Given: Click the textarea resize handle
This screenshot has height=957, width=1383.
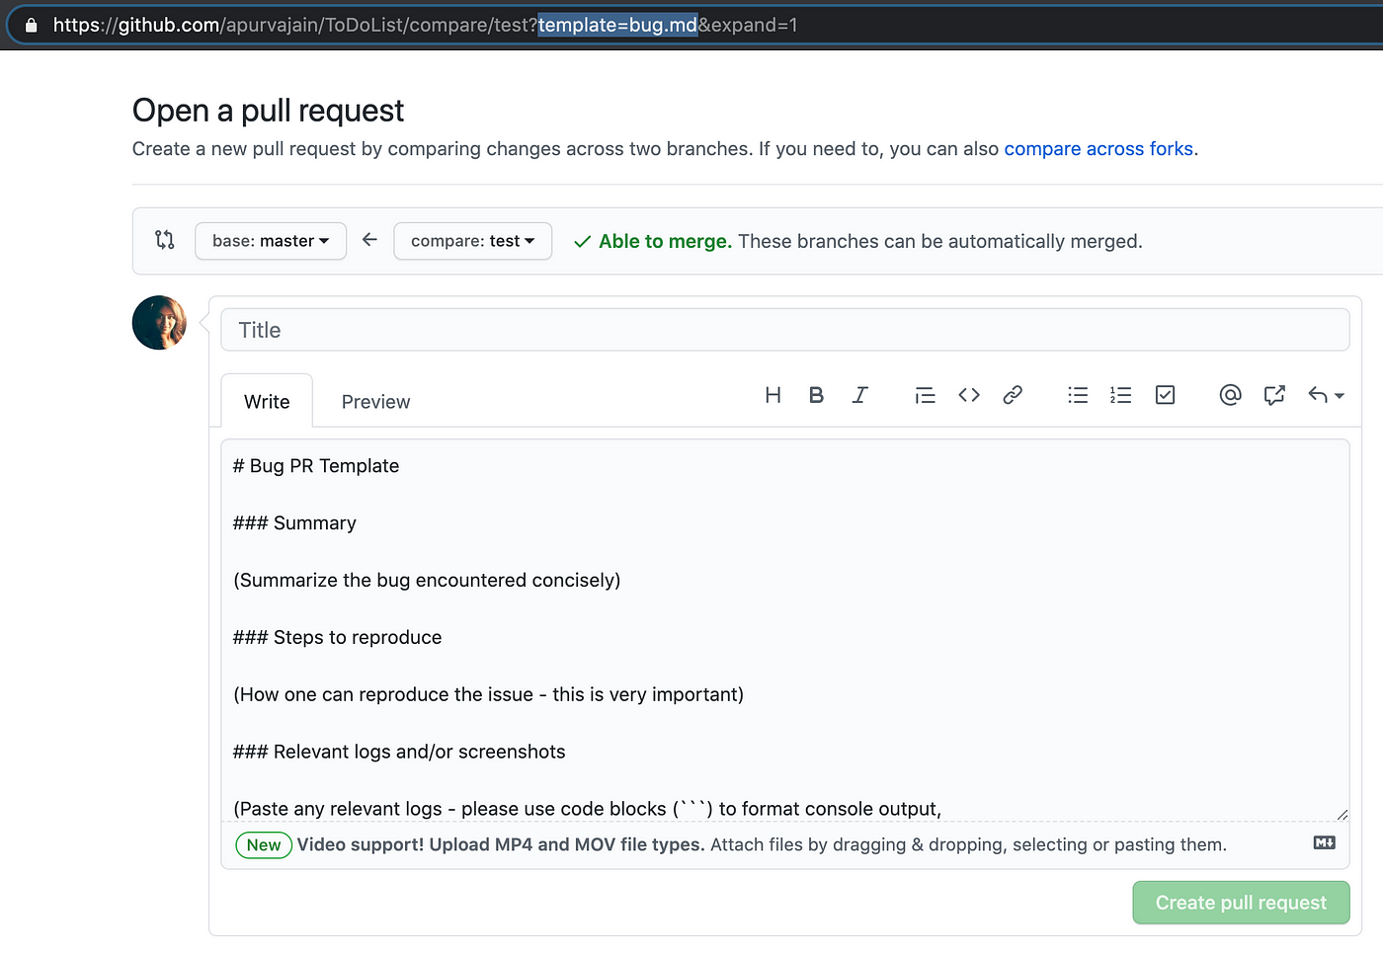Looking at the screenshot, I should [1342, 815].
